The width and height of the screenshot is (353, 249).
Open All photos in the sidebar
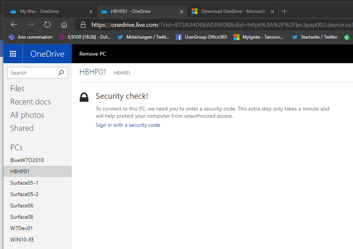click(27, 115)
